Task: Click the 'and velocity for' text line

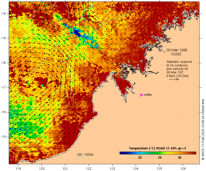Action: click(x=177, y=69)
